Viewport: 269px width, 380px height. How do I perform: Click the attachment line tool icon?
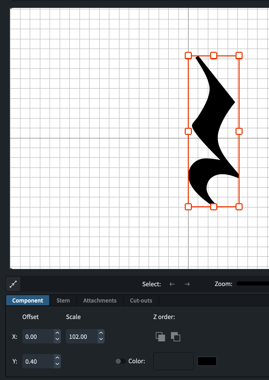[13, 284]
